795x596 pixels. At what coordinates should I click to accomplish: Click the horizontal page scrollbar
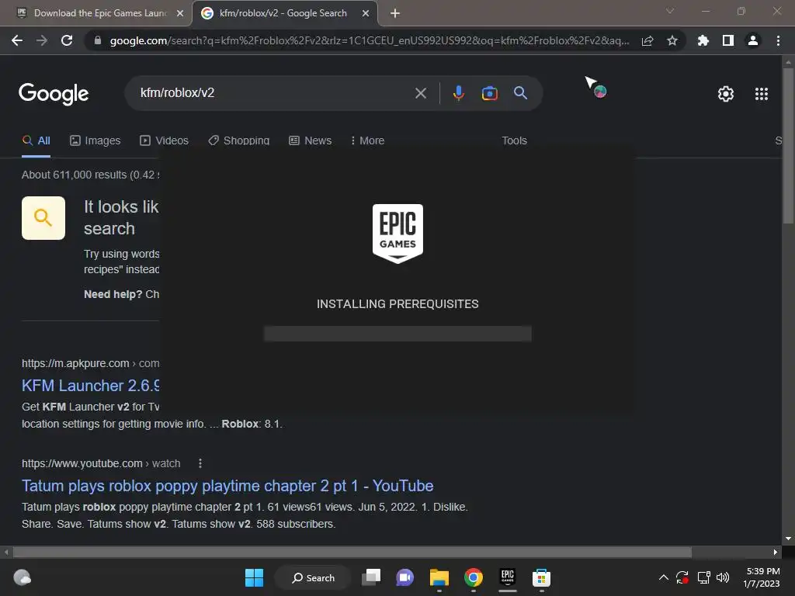(352, 552)
